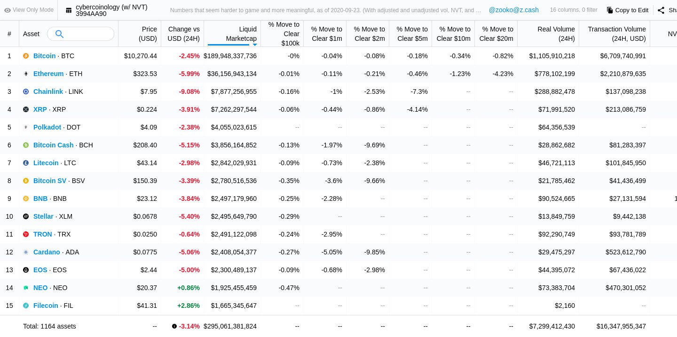
Task: Select Bitcoin price cell $10,270.44
Action: (141, 56)
